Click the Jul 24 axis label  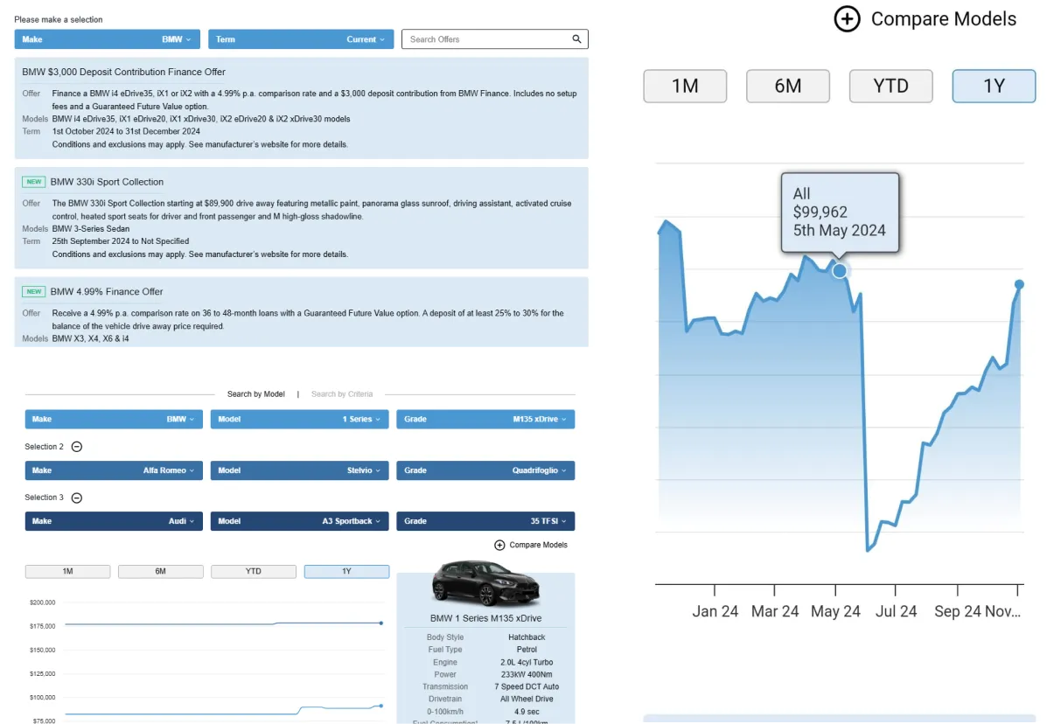pyautogui.click(x=896, y=611)
